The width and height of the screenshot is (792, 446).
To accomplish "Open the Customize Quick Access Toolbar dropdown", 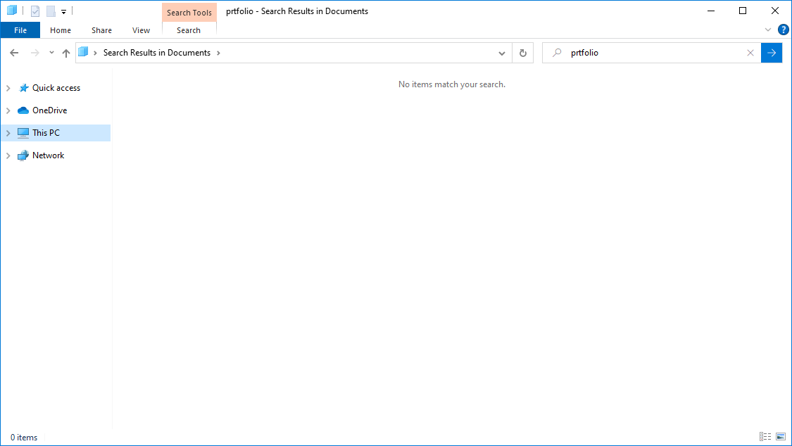I will 63,12.
